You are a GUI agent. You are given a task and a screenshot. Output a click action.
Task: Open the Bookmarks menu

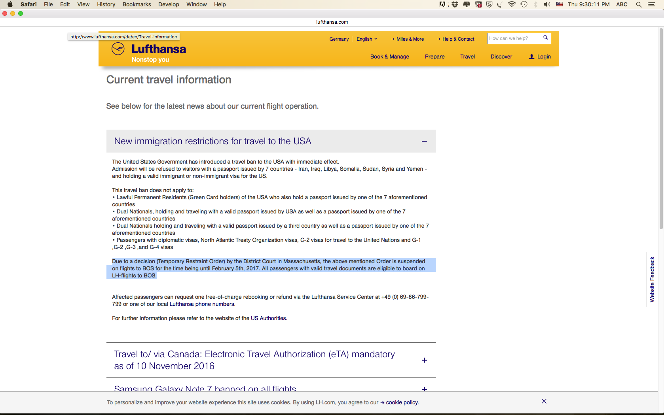[137, 4]
